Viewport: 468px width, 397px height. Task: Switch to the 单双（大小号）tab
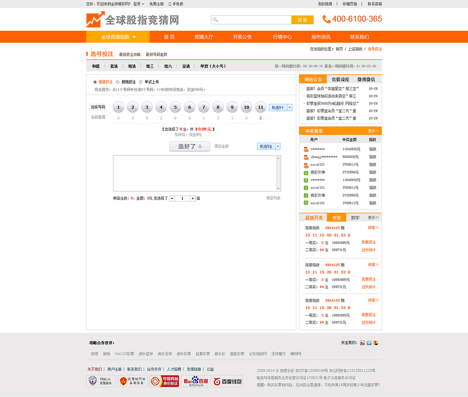[x=214, y=66]
